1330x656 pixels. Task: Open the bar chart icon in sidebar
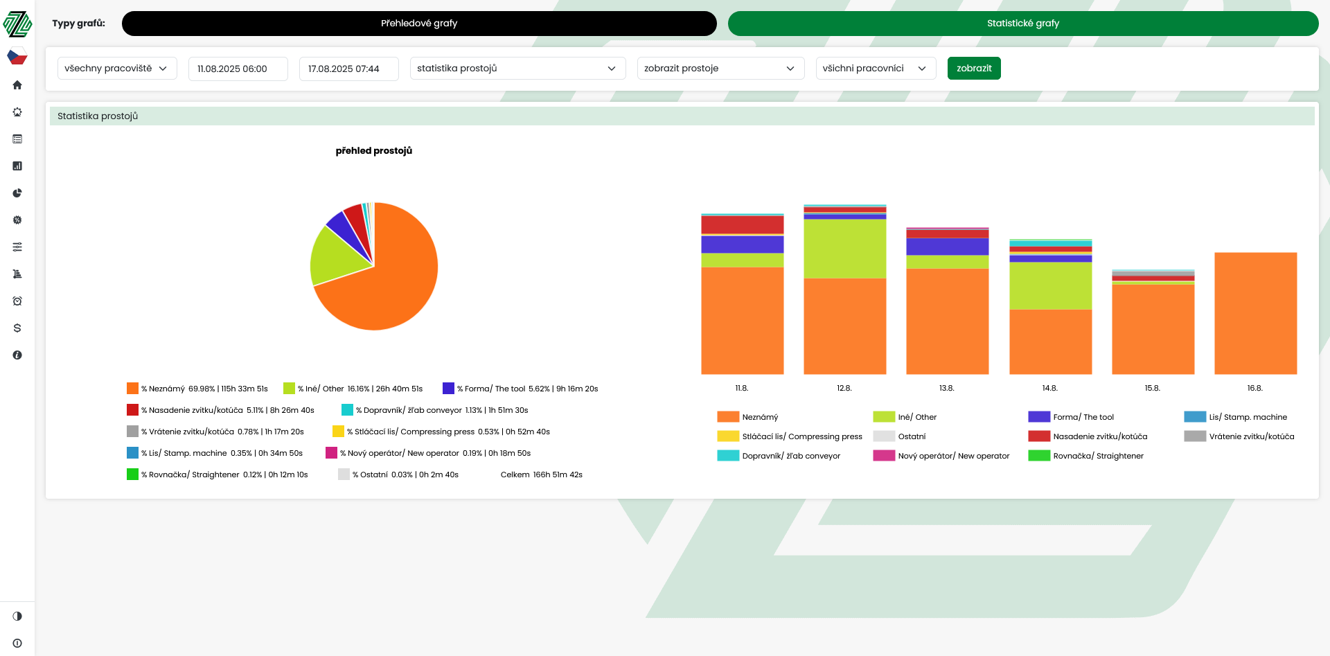click(17, 166)
